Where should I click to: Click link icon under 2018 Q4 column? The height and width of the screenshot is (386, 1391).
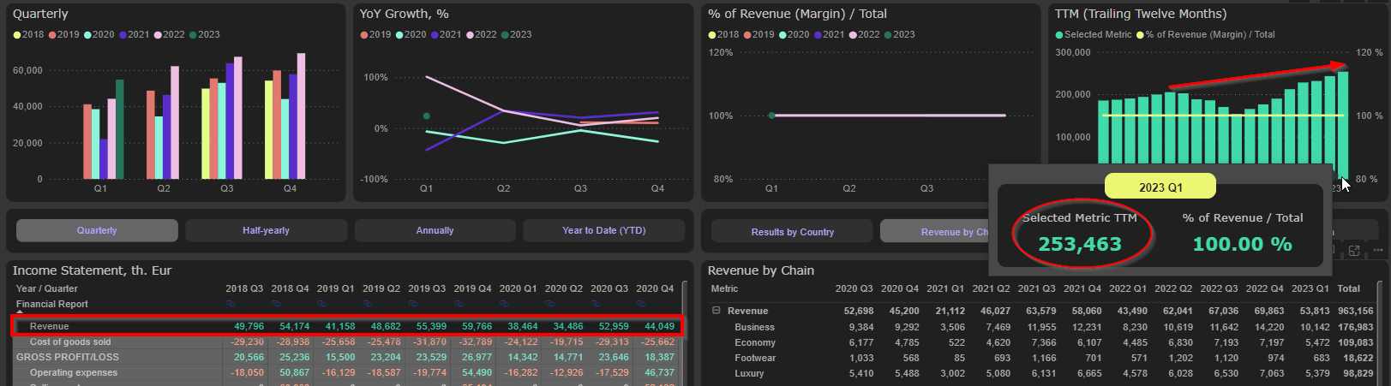tap(276, 304)
